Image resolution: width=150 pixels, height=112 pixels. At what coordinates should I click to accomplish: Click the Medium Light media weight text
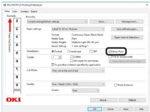tap(85, 42)
